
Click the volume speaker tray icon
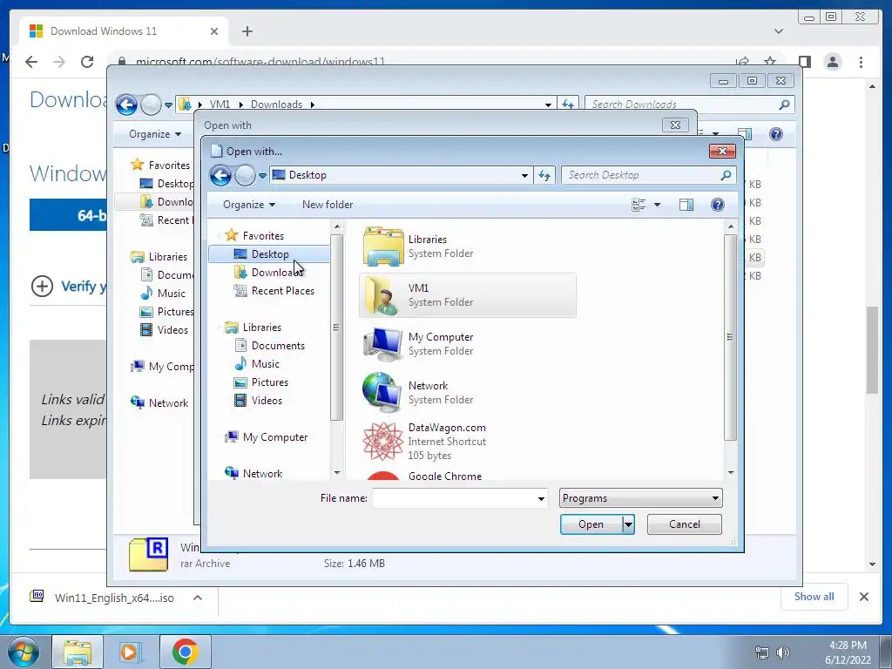pos(783,652)
